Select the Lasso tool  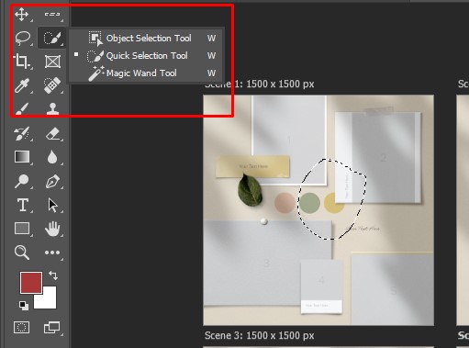22,38
